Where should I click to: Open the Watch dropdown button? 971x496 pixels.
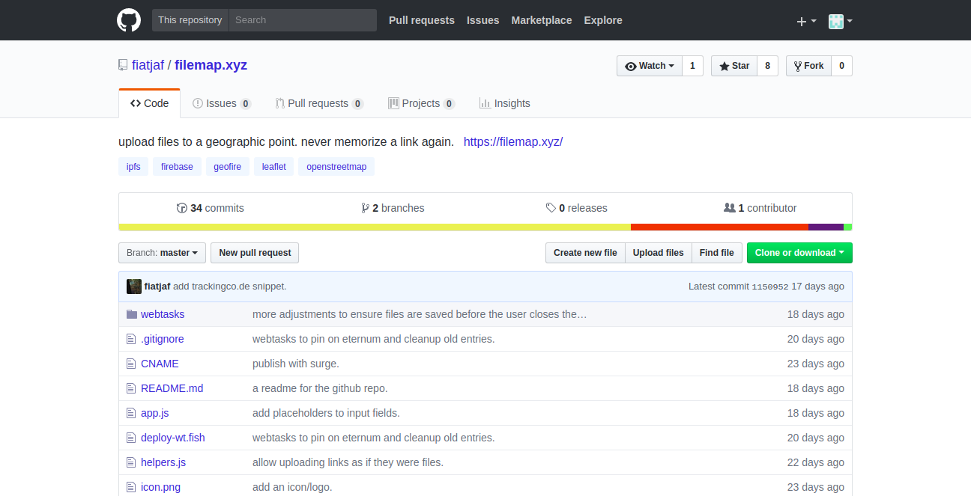click(x=650, y=66)
